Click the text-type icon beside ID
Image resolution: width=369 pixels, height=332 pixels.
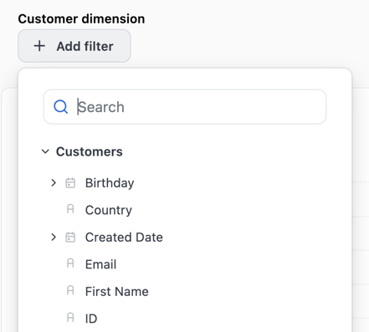click(x=70, y=317)
